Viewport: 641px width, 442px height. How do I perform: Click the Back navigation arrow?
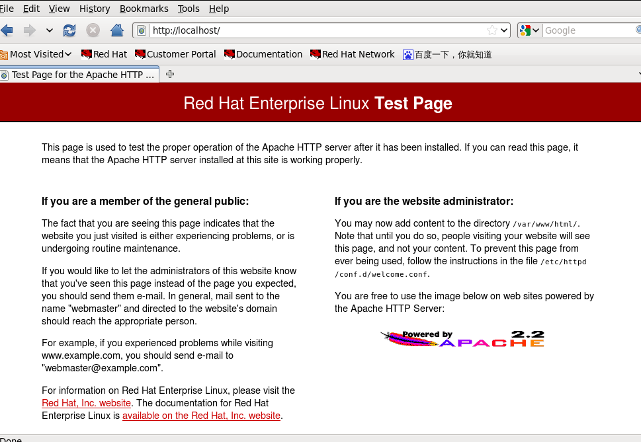[x=7, y=30]
